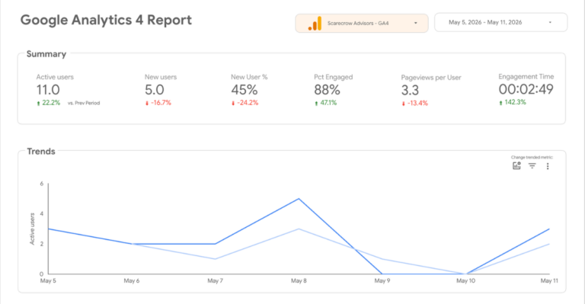Click the Pct Engaged metric label
585x304 pixels.
click(333, 77)
